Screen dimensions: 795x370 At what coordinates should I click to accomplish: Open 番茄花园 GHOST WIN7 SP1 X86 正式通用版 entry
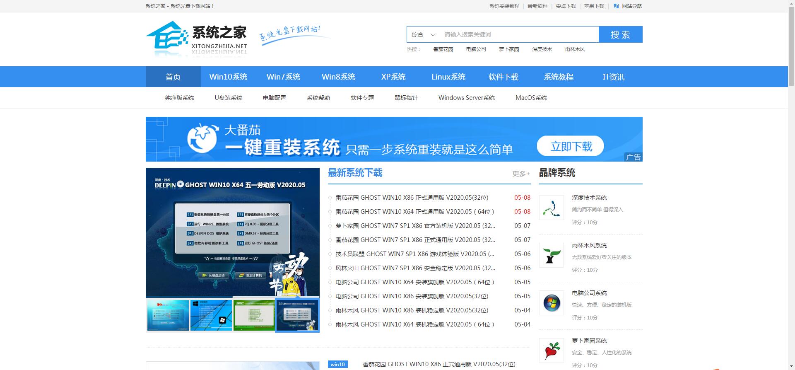coord(415,240)
